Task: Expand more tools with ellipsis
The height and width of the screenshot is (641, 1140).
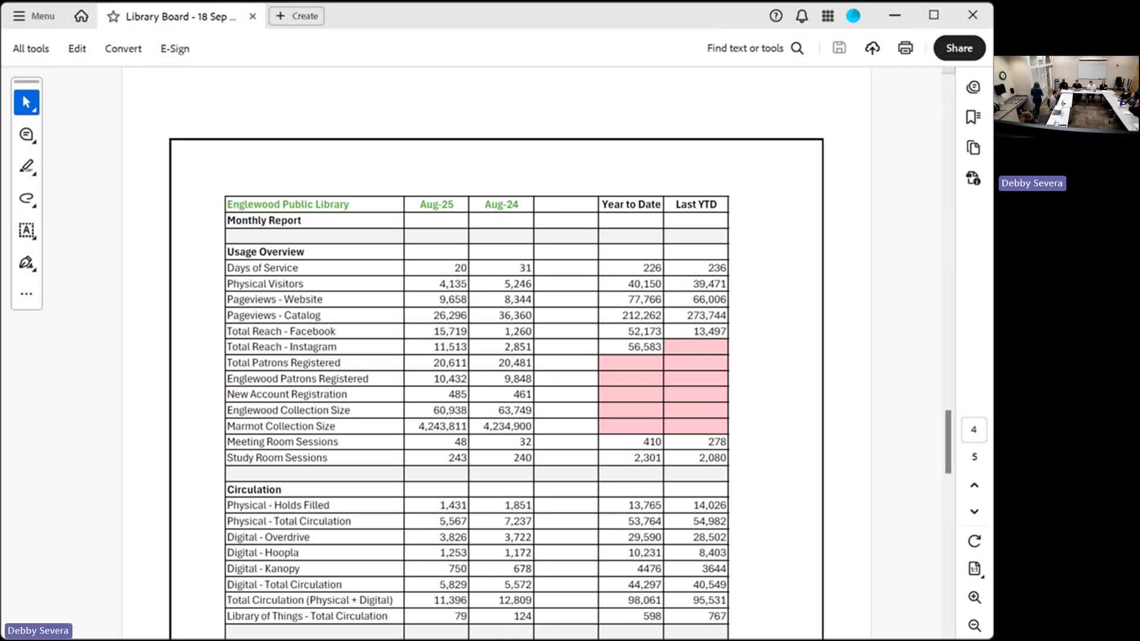Action: pos(26,294)
